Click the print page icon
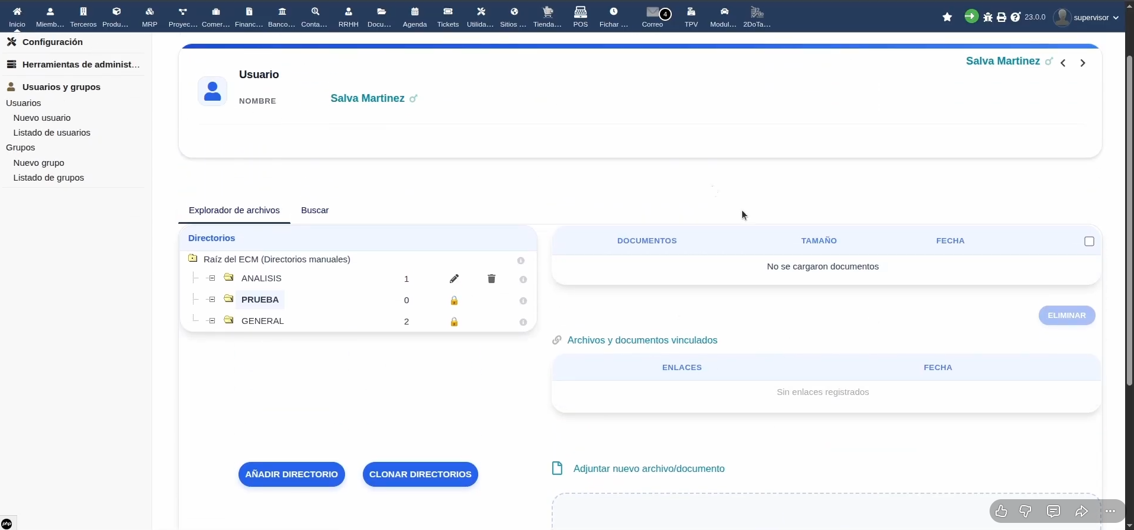This screenshot has width=1134, height=530. tap(1001, 17)
